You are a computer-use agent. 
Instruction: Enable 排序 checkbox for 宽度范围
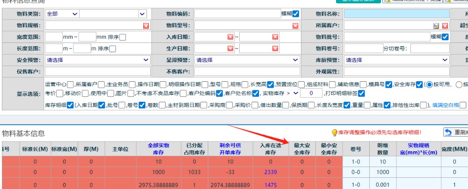tap(123, 37)
